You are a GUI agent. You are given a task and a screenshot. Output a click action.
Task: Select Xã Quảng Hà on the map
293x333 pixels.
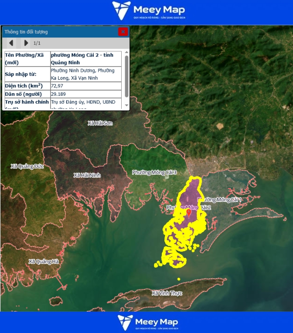[x=44, y=262]
